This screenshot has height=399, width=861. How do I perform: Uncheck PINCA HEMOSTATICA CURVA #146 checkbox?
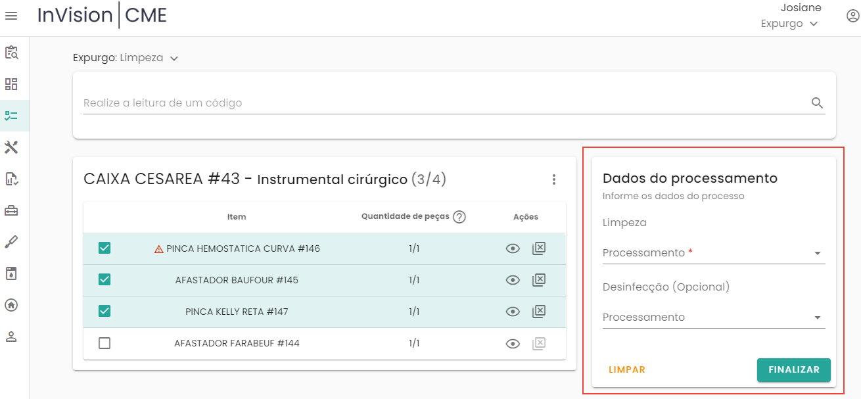pos(105,248)
